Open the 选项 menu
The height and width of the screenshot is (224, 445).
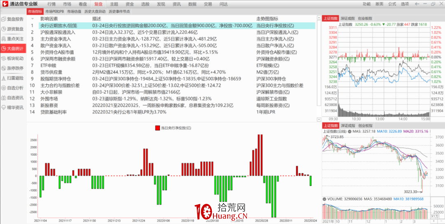pyautogui.click(x=405, y=4)
